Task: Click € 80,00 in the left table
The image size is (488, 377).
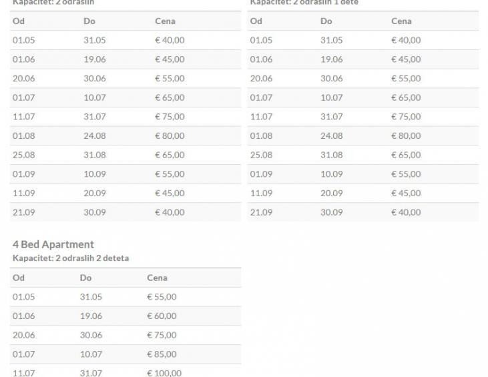Action: coord(170,136)
